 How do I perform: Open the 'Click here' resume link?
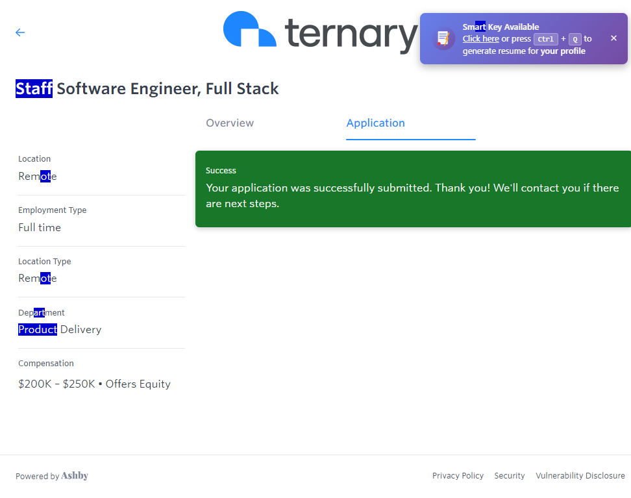click(480, 39)
